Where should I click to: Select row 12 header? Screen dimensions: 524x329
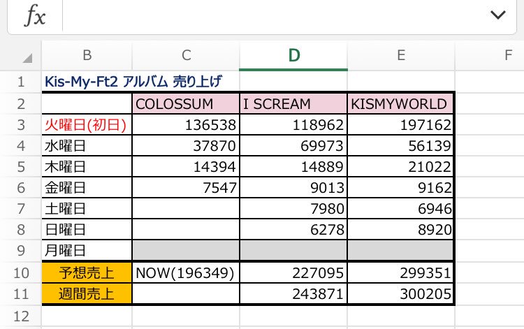pos(21,316)
